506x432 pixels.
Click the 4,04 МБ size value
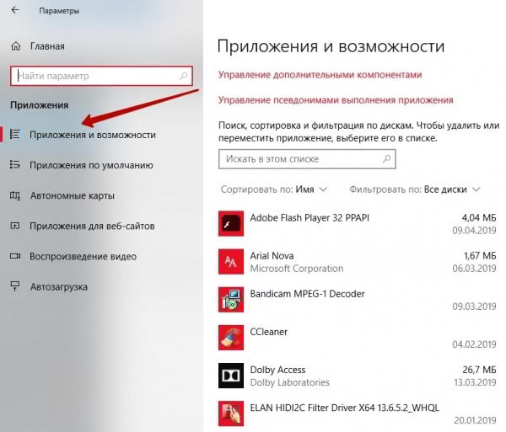pos(479,218)
